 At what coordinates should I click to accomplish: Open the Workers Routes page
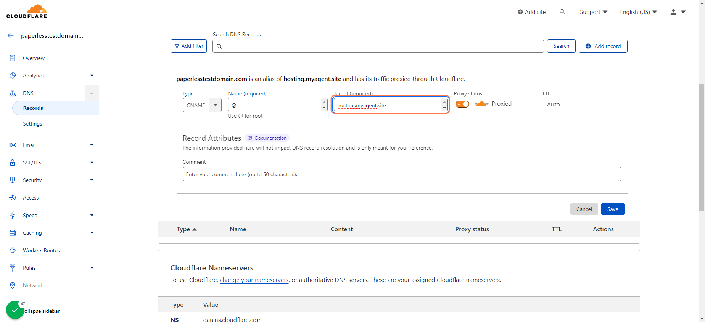(x=41, y=250)
